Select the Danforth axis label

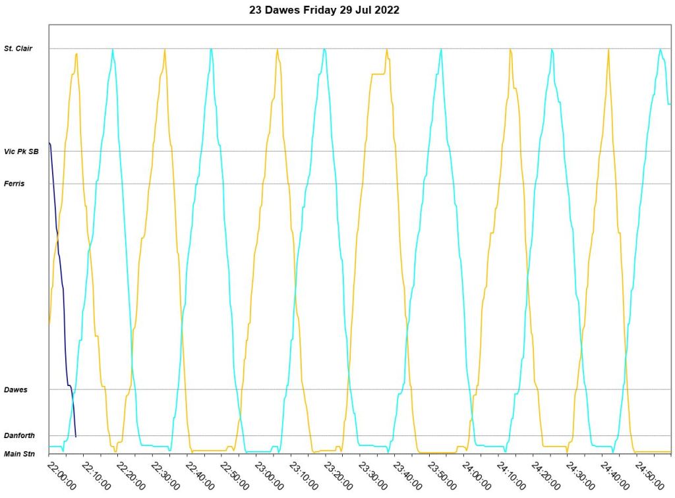tap(20, 436)
